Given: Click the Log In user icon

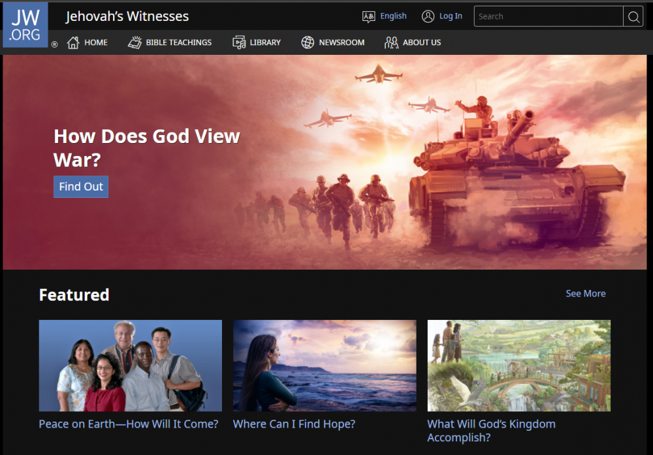Looking at the screenshot, I should pyautogui.click(x=428, y=16).
